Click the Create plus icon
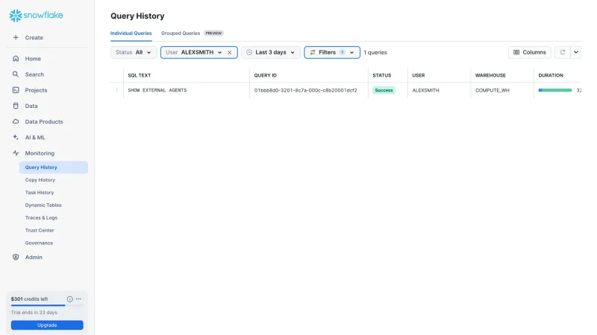 click(16, 38)
